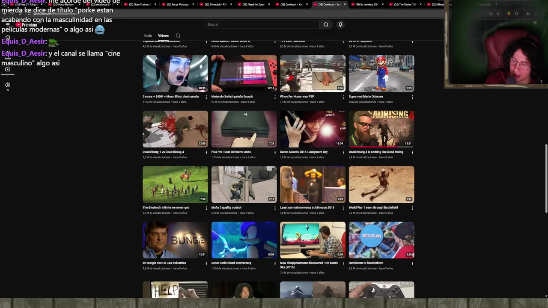Click the YouTube Premium logo

[27, 25]
